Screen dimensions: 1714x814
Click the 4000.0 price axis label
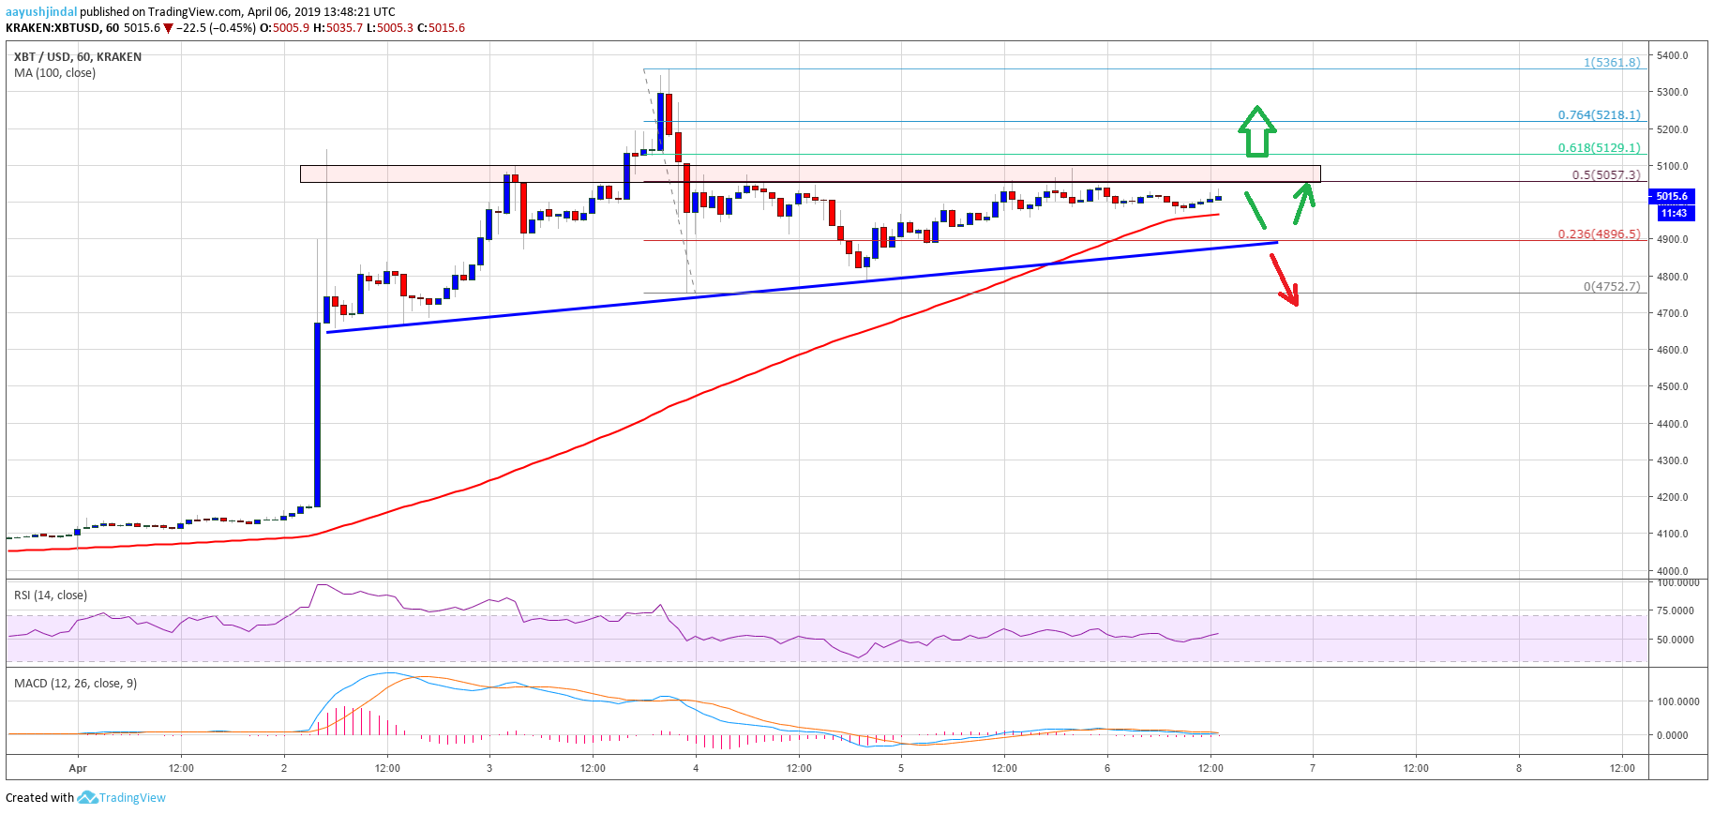pos(1673,571)
